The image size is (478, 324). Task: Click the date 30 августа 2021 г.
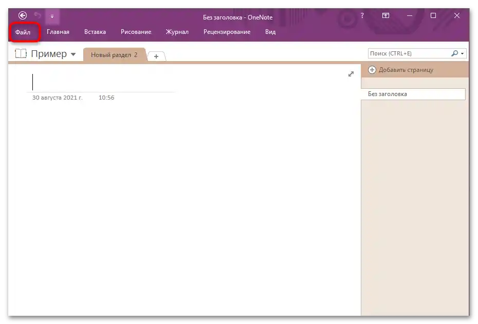58,98
